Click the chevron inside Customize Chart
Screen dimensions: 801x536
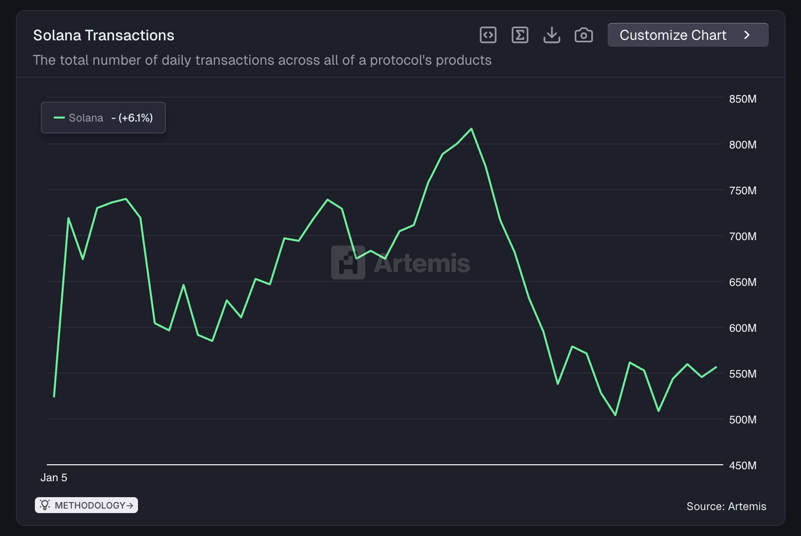click(x=747, y=35)
